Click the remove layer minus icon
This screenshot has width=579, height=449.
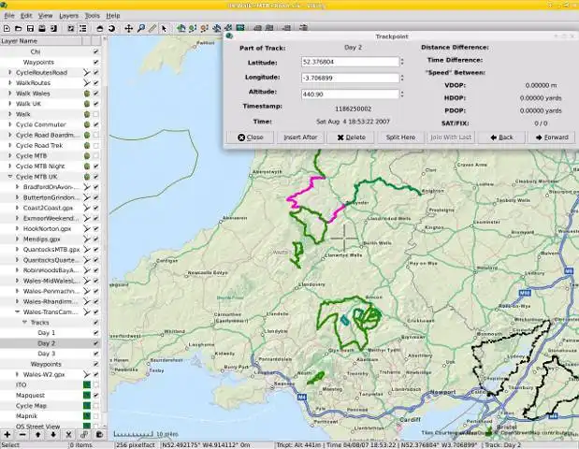pos(22,435)
